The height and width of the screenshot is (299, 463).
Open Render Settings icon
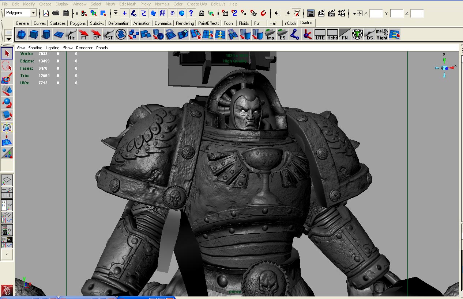pos(342,13)
